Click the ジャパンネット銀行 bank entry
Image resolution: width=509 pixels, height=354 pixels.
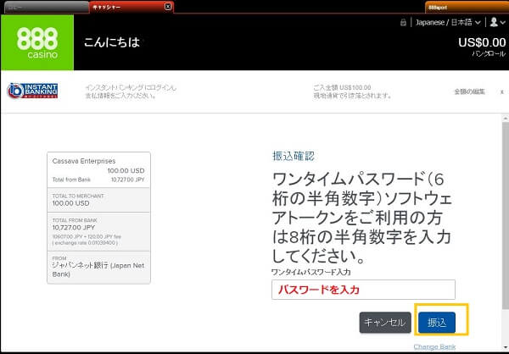(x=98, y=268)
